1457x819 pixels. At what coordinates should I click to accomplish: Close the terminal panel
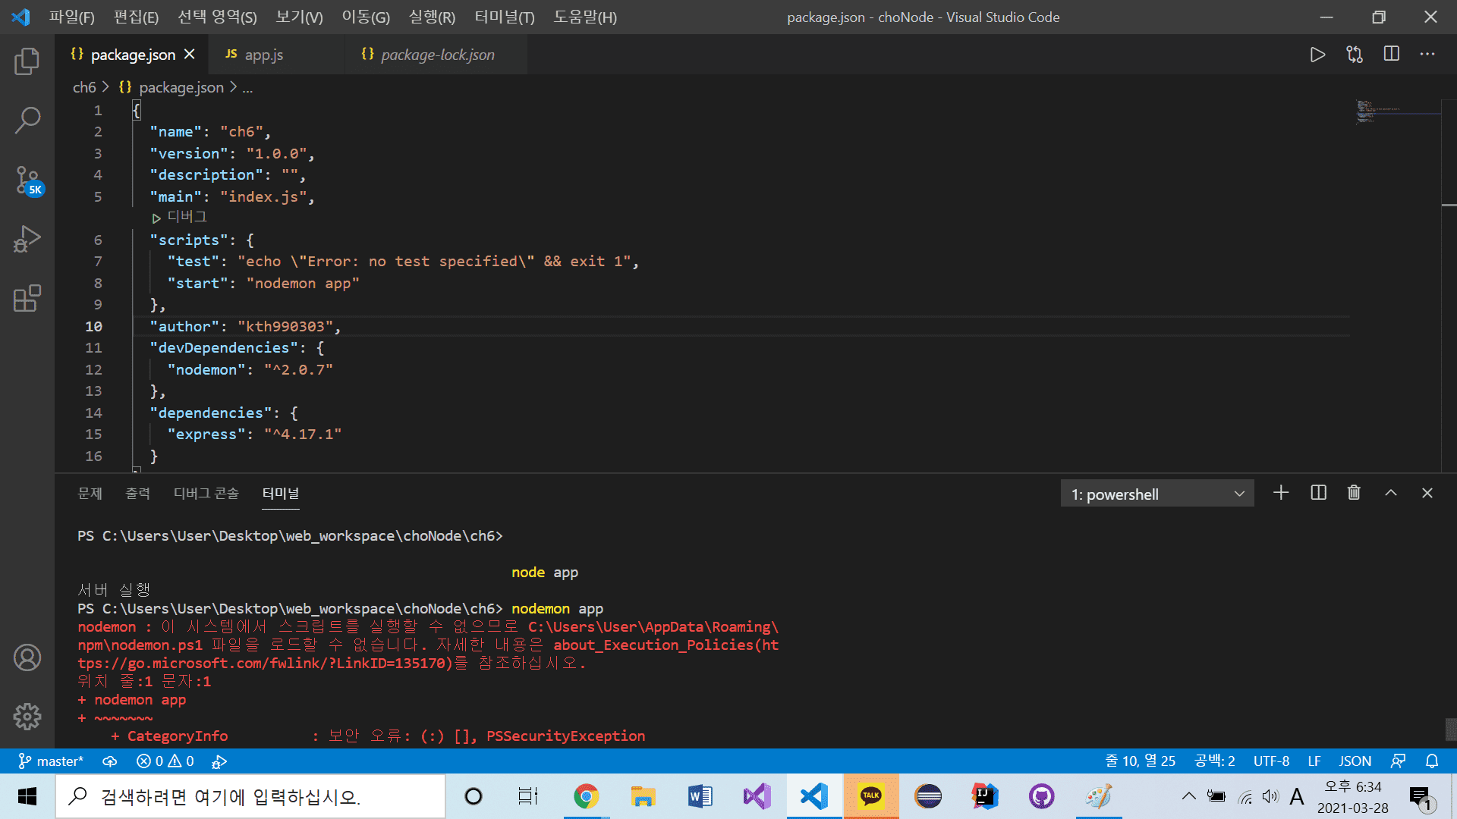click(1427, 493)
